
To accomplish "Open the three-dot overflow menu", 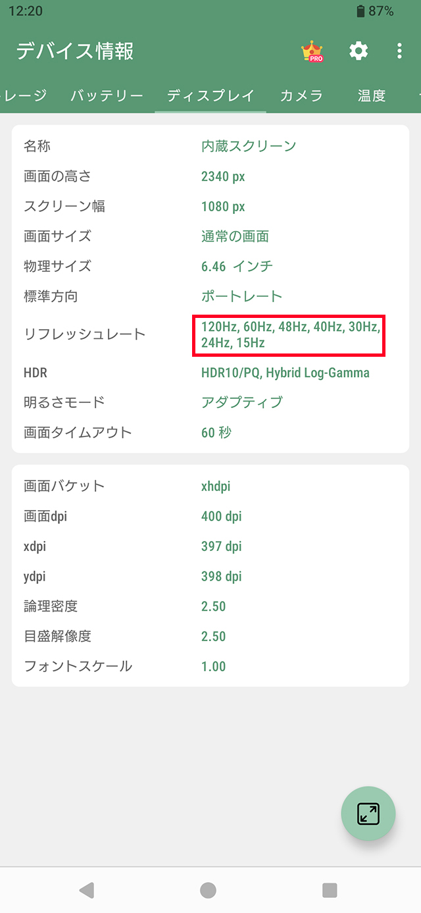I will pos(399,51).
